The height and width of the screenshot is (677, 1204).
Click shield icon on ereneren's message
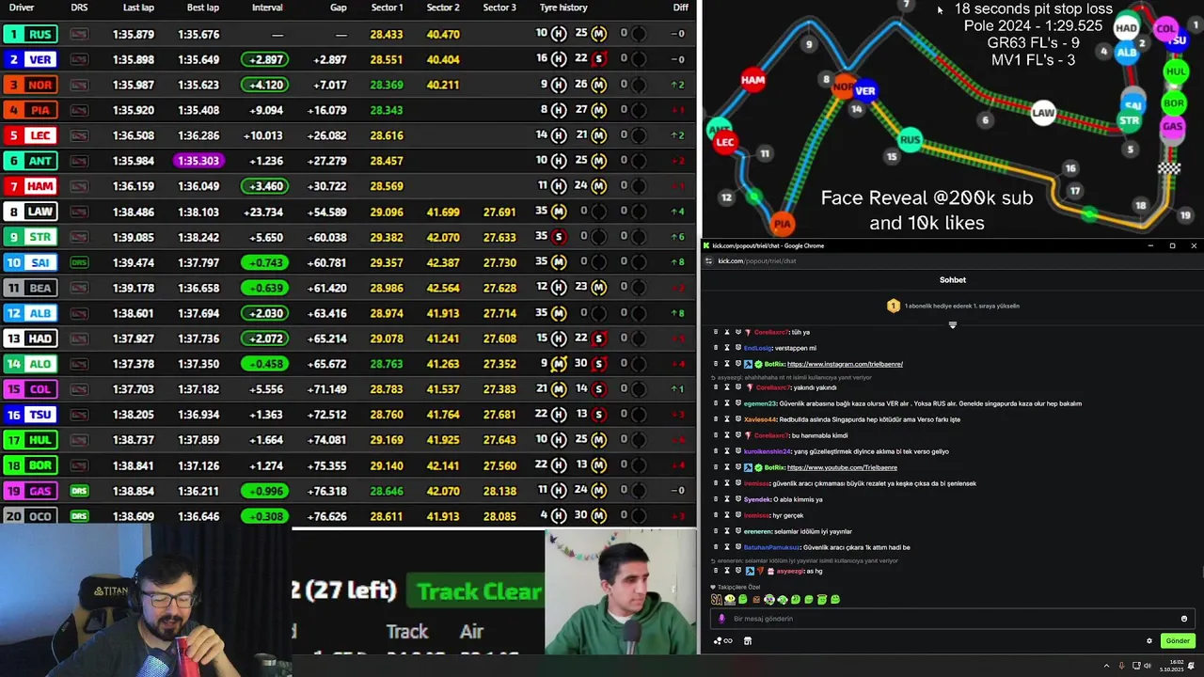click(738, 531)
